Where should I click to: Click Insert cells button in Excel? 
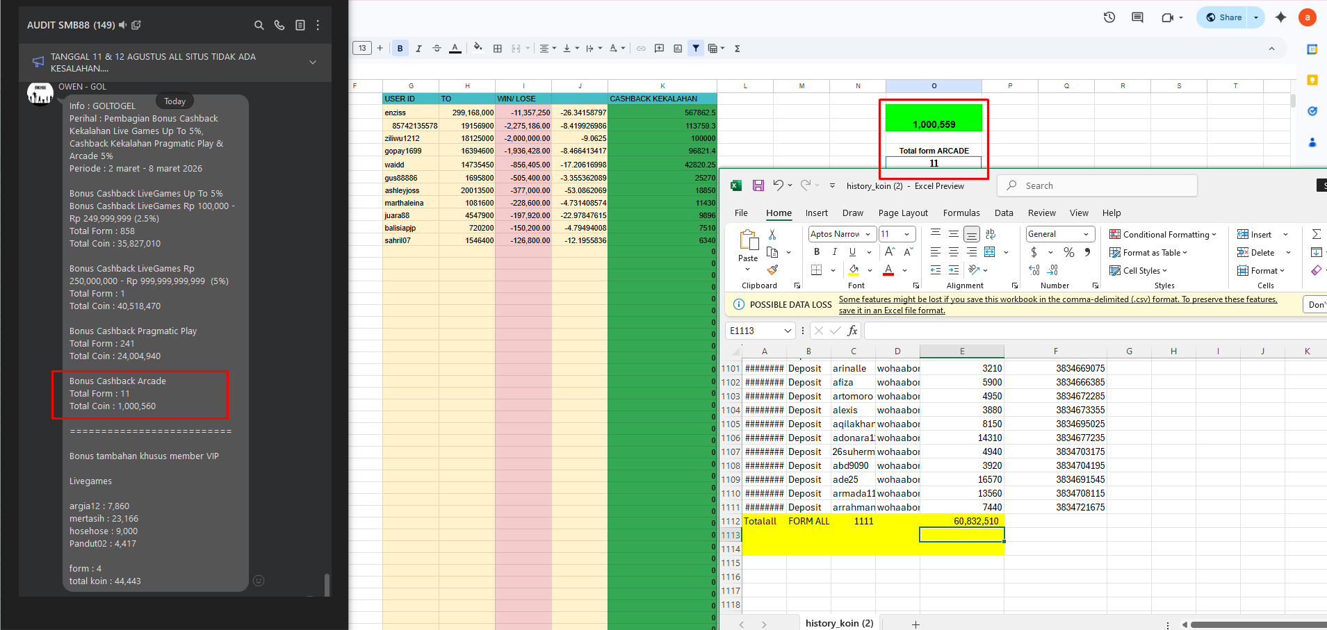coord(1255,235)
